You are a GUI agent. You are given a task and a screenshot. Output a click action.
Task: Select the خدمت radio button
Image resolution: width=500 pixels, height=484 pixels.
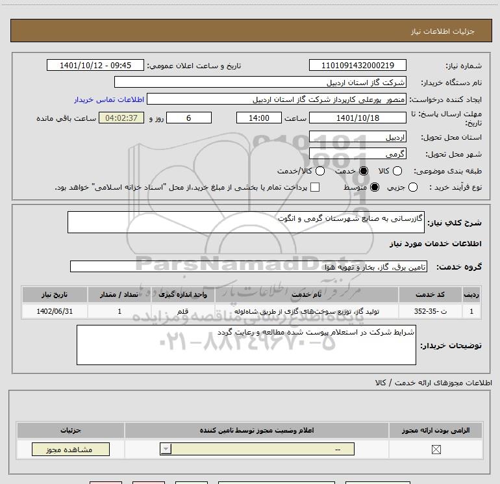point(364,171)
